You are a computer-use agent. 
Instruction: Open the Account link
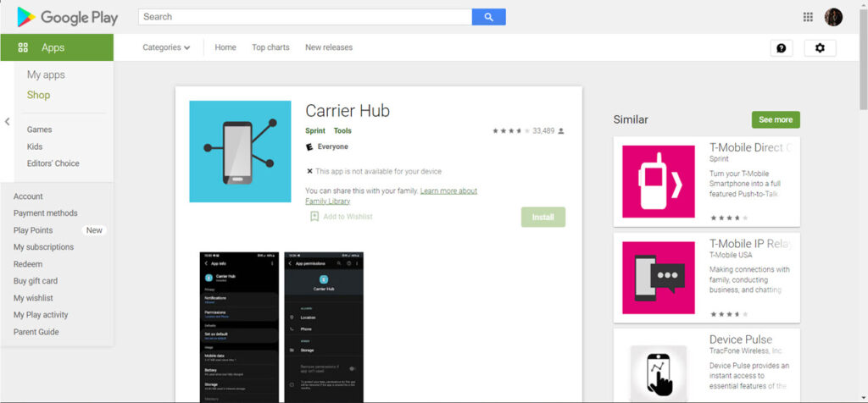pyautogui.click(x=28, y=196)
